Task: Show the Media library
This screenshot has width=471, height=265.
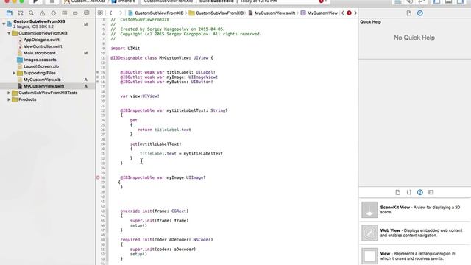Action: 431,192
